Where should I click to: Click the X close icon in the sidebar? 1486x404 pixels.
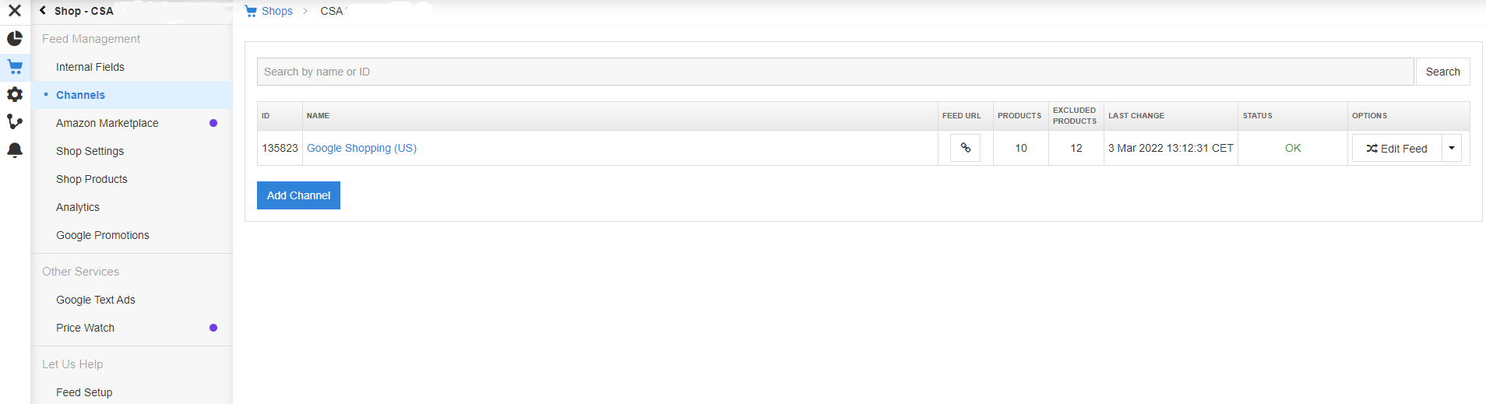click(x=15, y=11)
